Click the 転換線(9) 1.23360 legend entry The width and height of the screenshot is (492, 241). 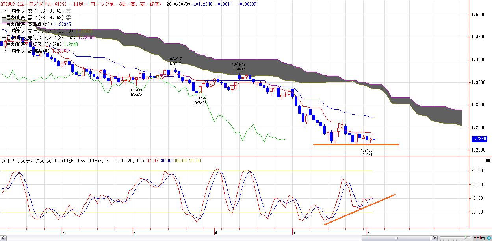pos(35,51)
